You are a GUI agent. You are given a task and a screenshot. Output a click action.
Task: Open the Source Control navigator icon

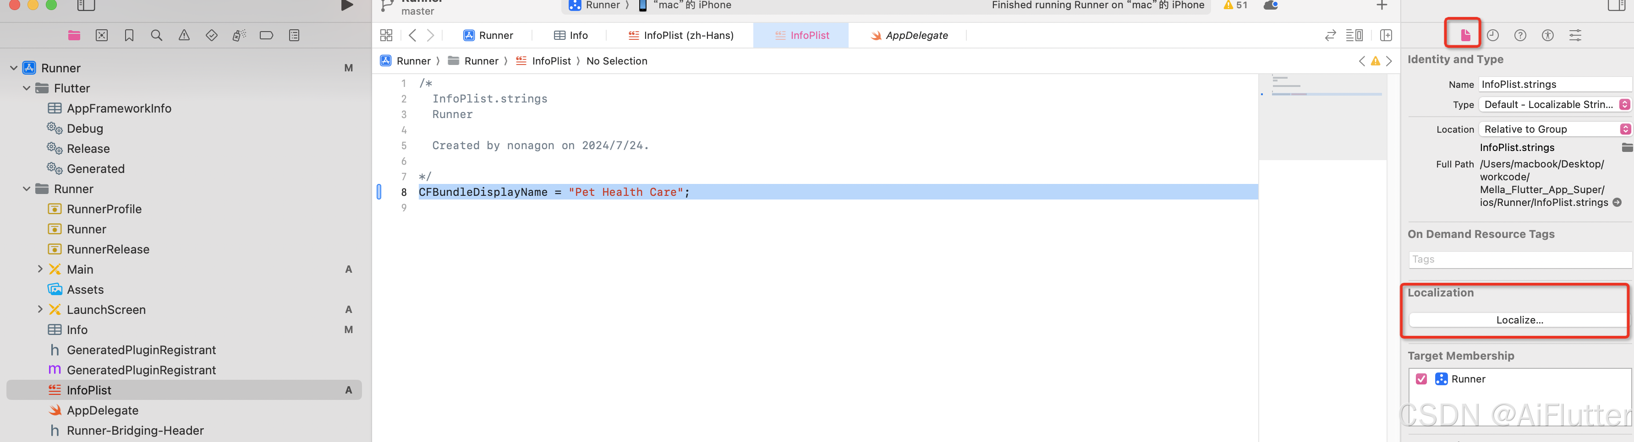point(101,36)
